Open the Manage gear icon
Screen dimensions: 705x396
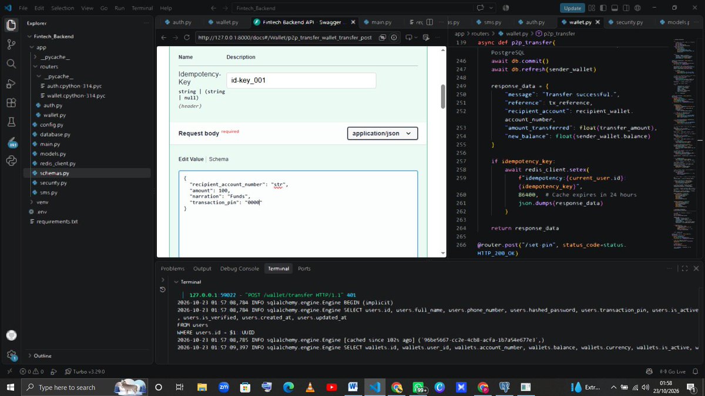pyautogui.click(x=11, y=355)
